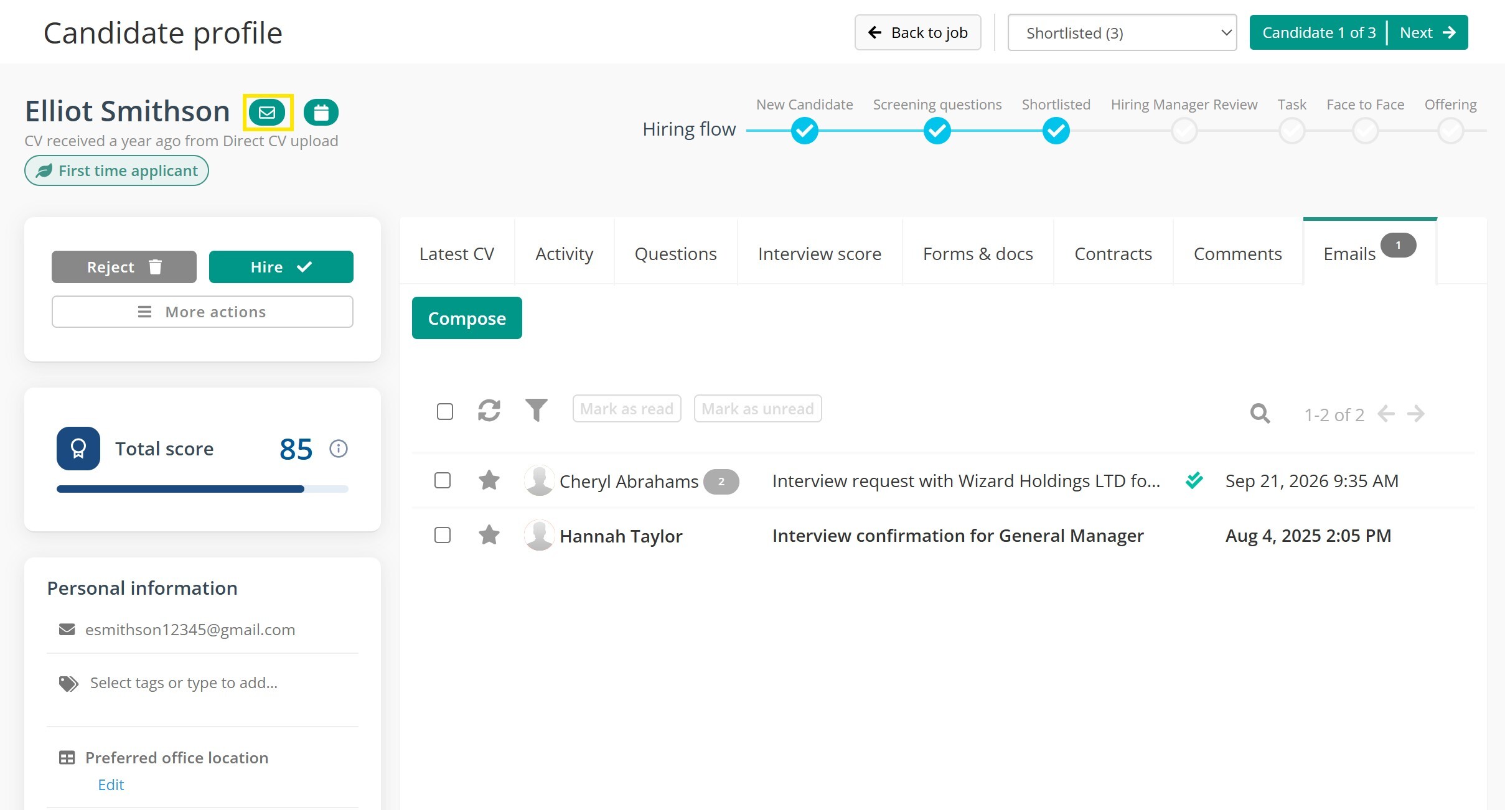This screenshot has width=1505, height=810.
Task: Open the Shortlisted (3) dropdown
Action: (1122, 32)
